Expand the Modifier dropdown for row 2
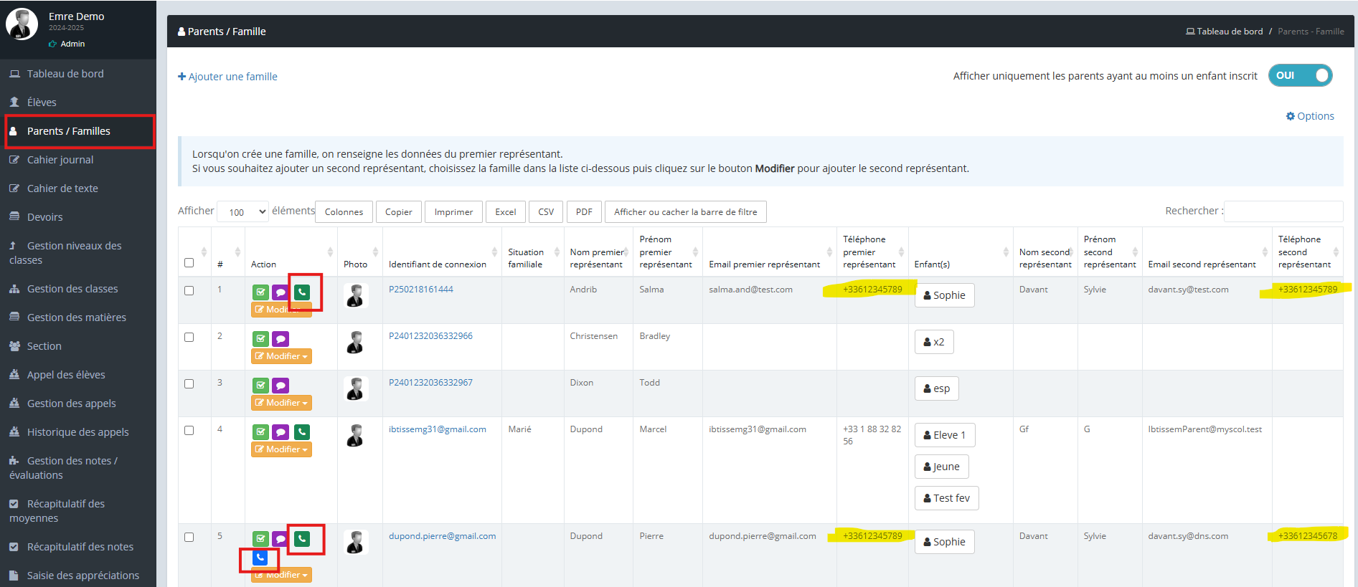This screenshot has height=587, width=1358. tap(281, 356)
